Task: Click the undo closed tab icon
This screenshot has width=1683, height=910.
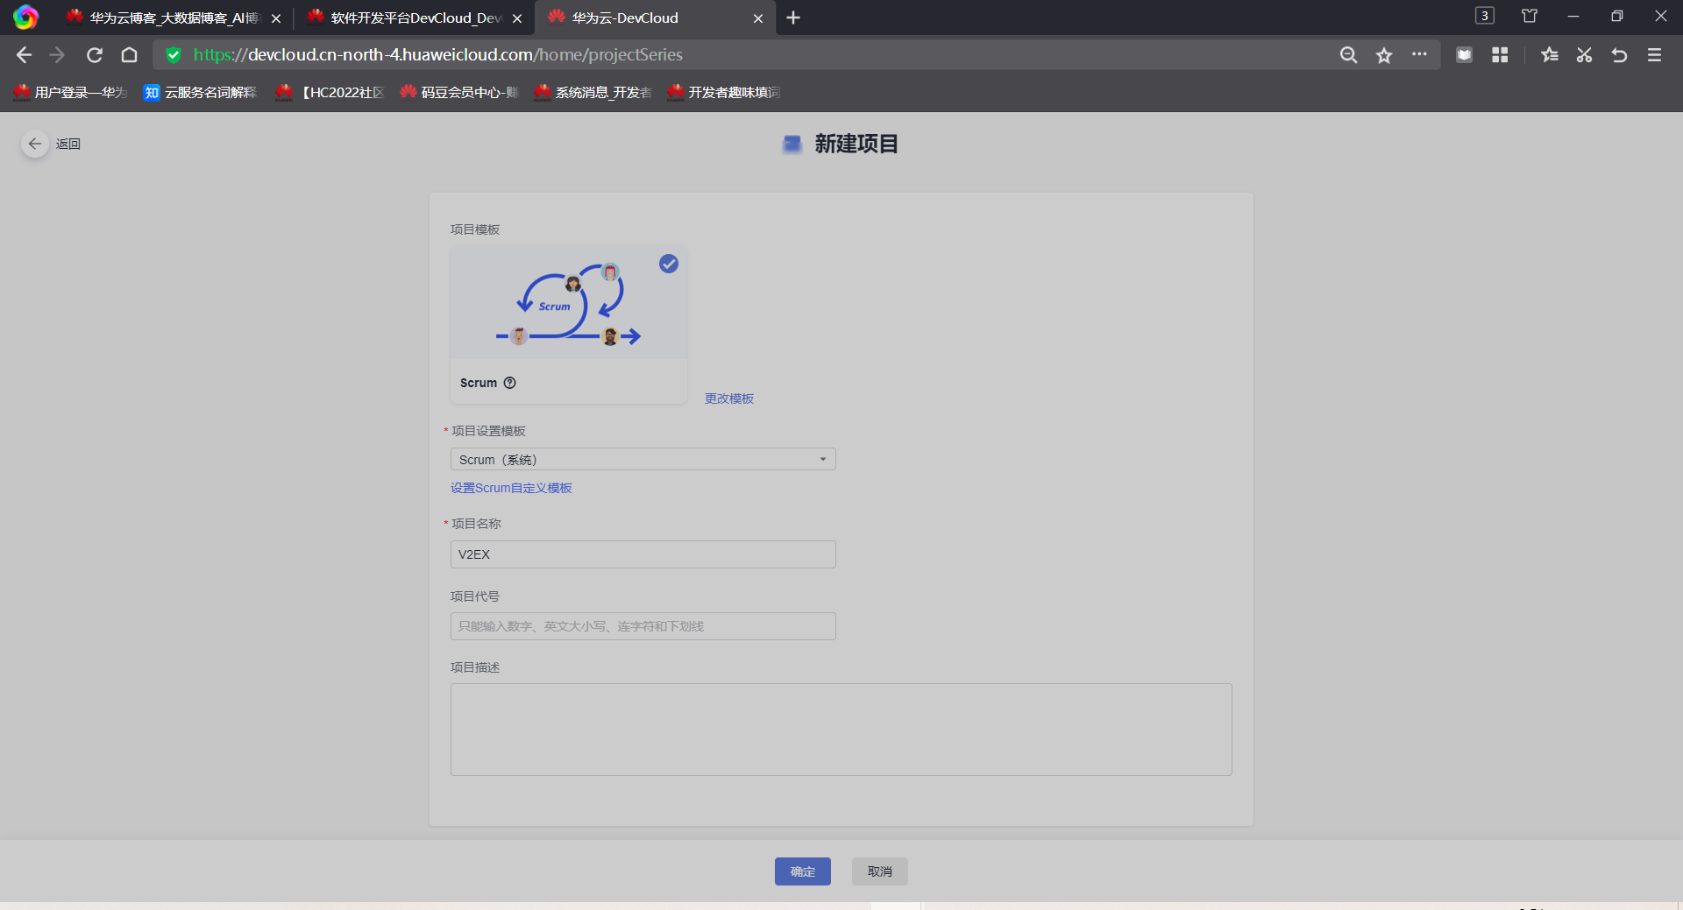Action: click(x=1619, y=55)
